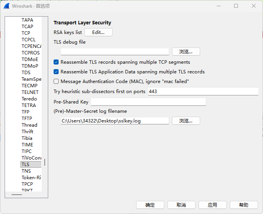This screenshot has height=214, width=263.
Task: Click the Pre-Shared Key input field
Action: [148, 102]
